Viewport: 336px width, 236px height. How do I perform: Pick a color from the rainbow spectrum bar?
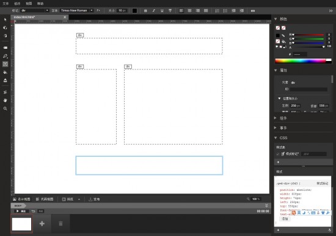click(301, 61)
